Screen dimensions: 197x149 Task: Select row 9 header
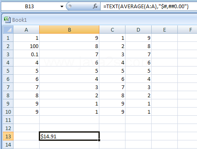click(x=8, y=103)
